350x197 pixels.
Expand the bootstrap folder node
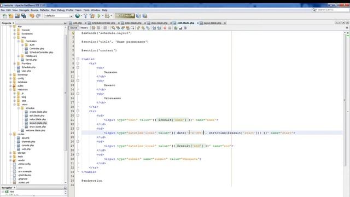(x=10, y=74)
